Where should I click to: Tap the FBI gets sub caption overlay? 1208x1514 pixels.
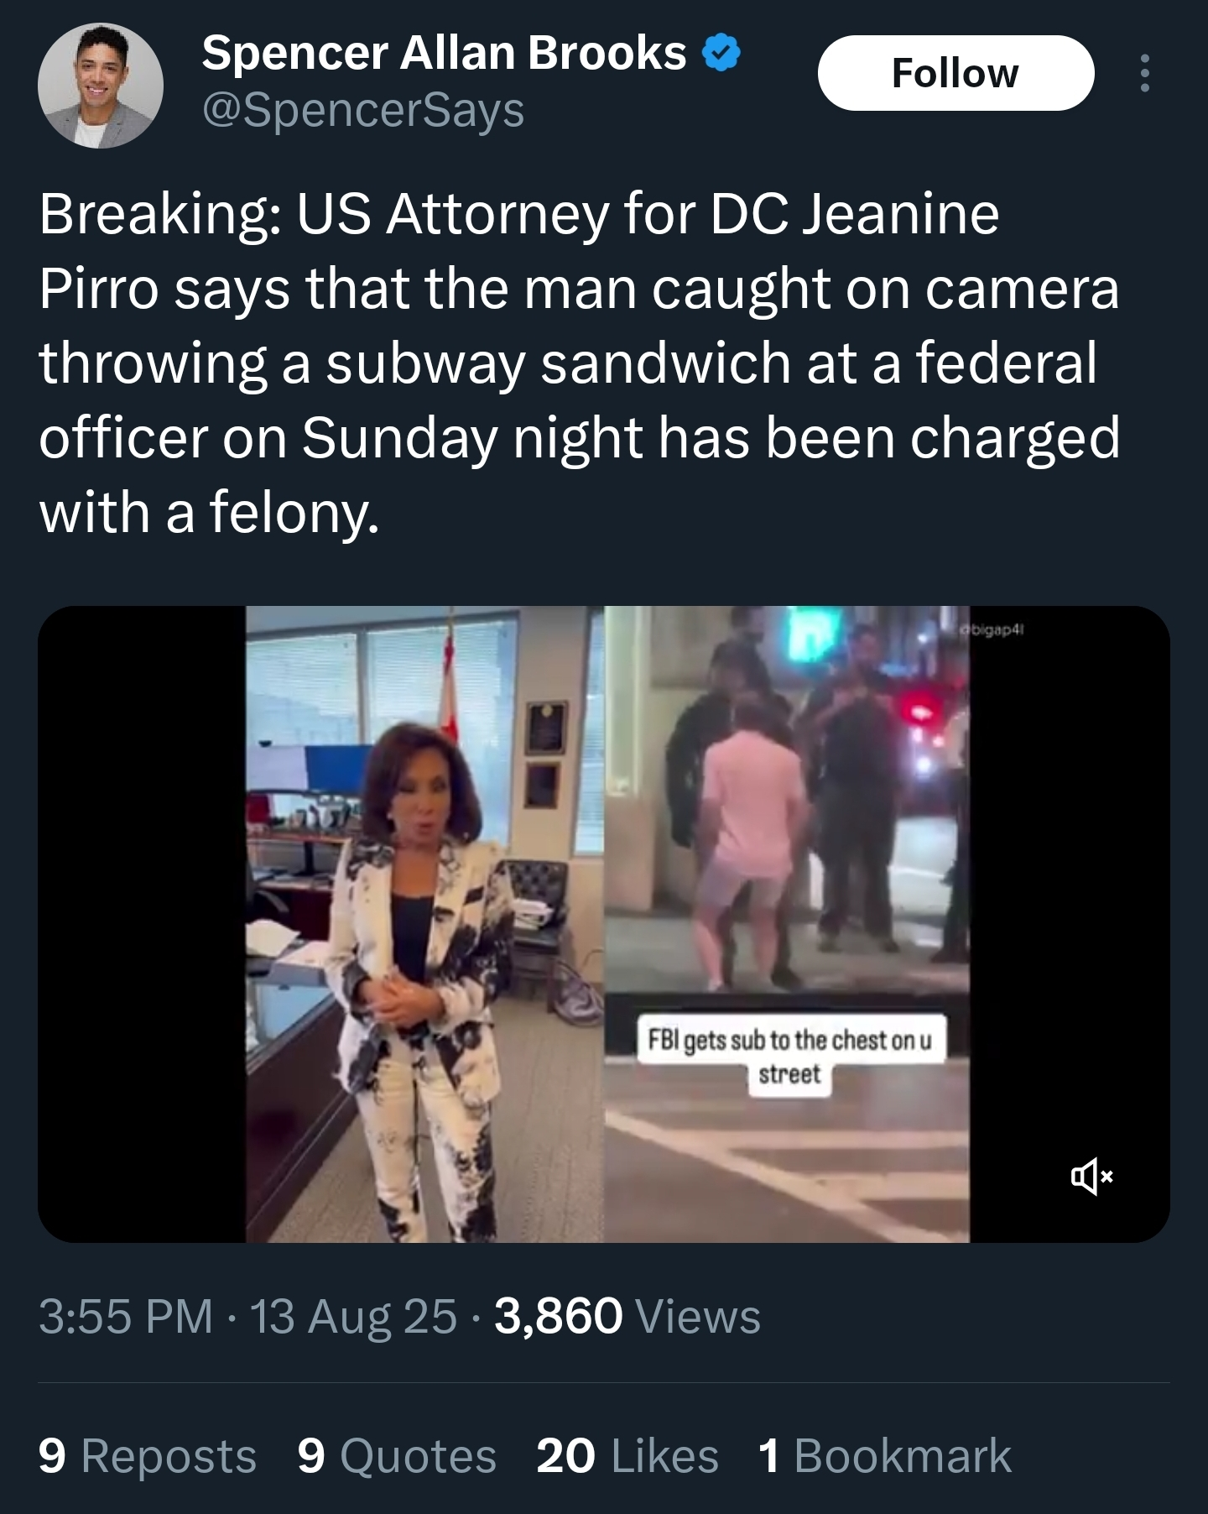790,1056
